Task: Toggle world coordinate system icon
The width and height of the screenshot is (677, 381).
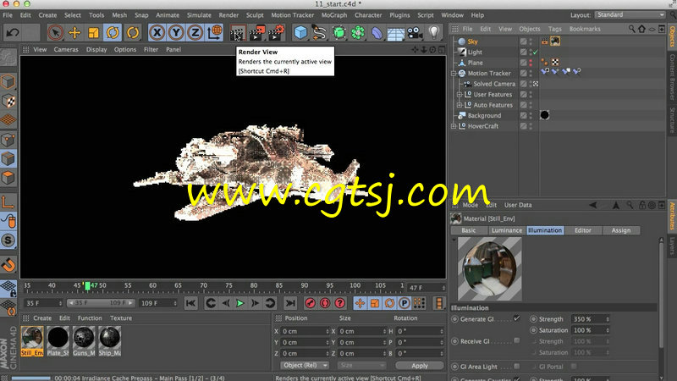Action: click(214, 32)
